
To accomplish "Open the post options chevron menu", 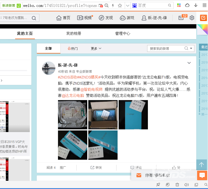I will [x=189, y=63].
